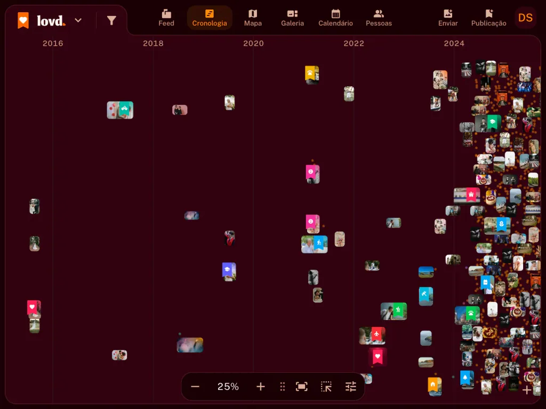Image resolution: width=546 pixels, height=409 pixels.
Task: Click the fit-to-screen frame icon
Action: [x=302, y=387]
